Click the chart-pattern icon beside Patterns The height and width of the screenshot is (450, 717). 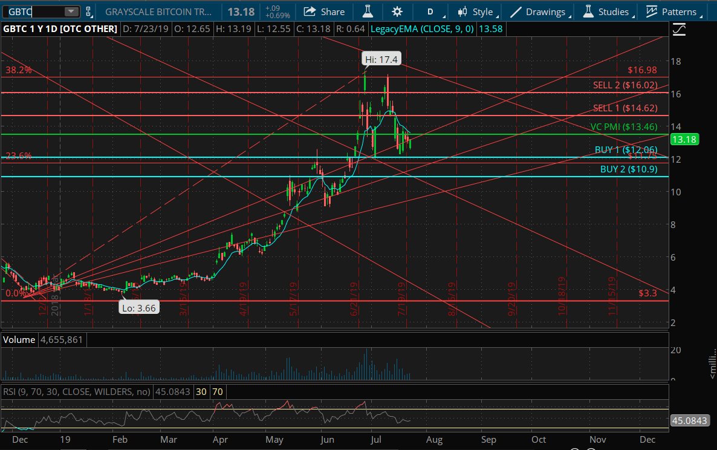(x=652, y=11)
